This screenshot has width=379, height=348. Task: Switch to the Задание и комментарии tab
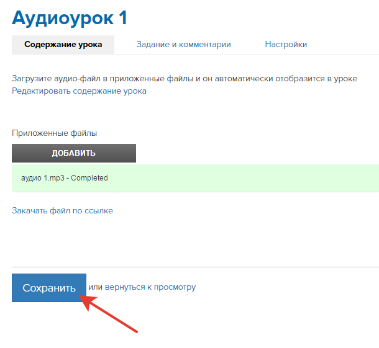tap(183, 45)
